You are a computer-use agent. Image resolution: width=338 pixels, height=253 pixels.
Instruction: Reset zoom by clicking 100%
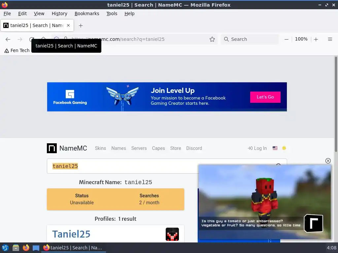pyautogui.click(x=301, y=39)
